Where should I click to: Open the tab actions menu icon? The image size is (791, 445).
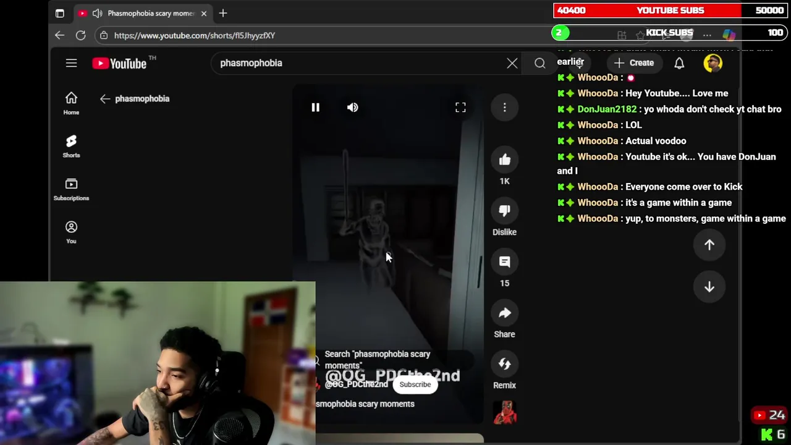tap(59, 13)
